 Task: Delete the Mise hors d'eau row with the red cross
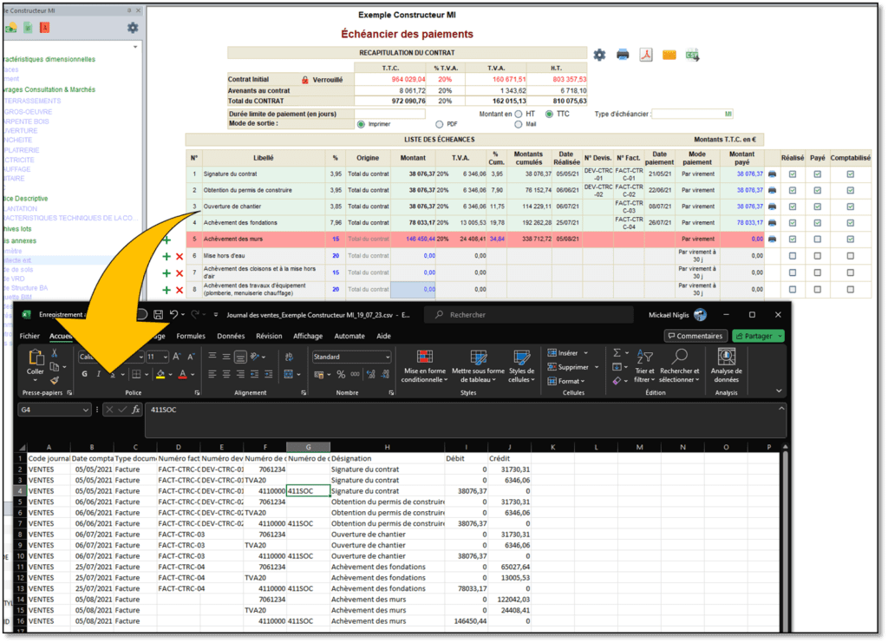pyautogui.click(x=180, y=257)
